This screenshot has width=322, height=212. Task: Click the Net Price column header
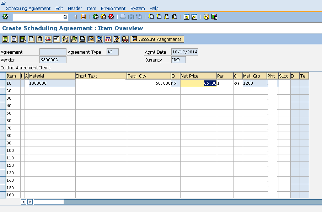tap(198, 76)
